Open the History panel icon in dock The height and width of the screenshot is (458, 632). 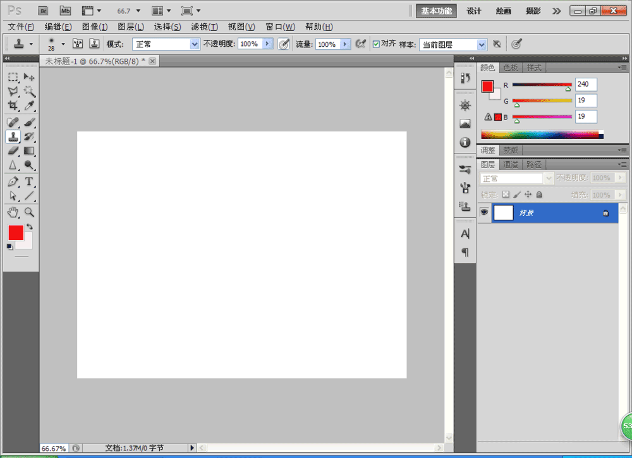coord(465,78)
